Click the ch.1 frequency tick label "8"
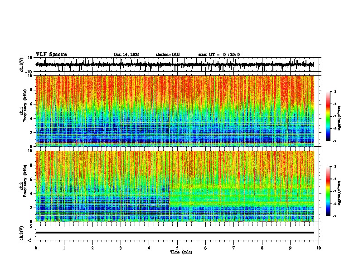359x278 pixels. (31, 90)
